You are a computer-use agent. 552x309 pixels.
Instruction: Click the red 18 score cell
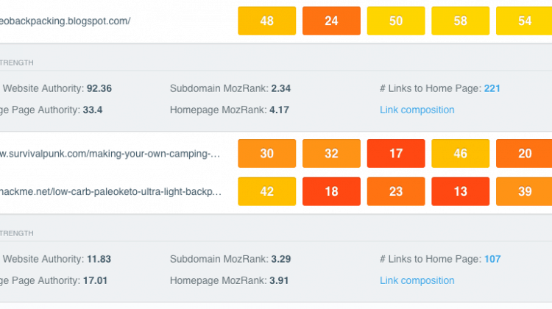coord(331,191)
